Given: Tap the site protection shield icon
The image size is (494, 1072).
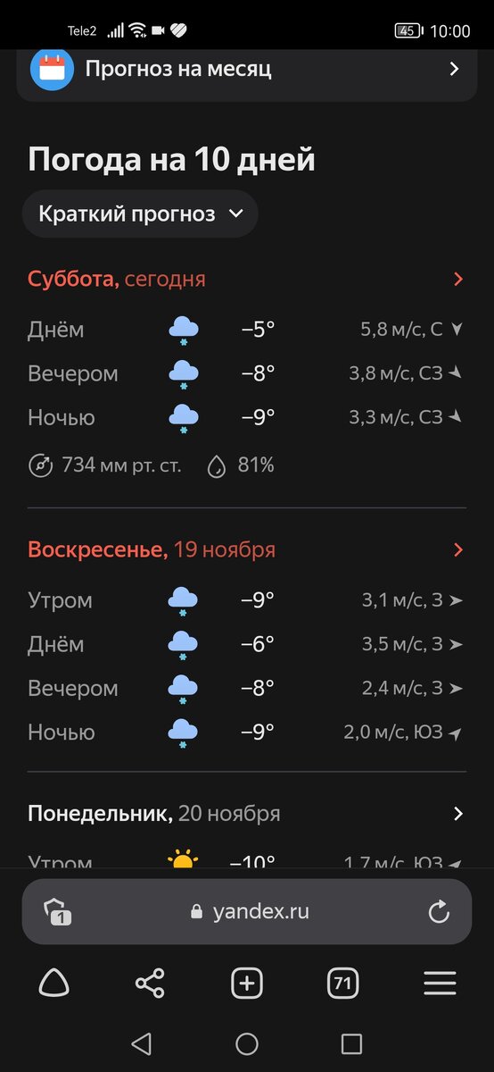Looking at the screenshot, I should click(x=56, y=911).
